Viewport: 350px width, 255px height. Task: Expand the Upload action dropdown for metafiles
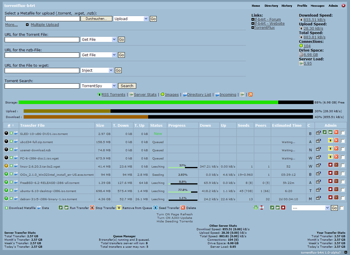131,19
